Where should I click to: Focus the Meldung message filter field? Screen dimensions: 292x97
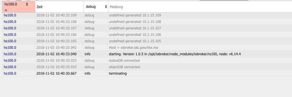pos(200,7)
